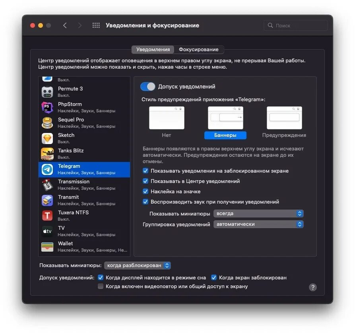Click the Tanks Blitz game icon
Screen dimensions: 355x333
pyautogui.click(x=47, y=154)
